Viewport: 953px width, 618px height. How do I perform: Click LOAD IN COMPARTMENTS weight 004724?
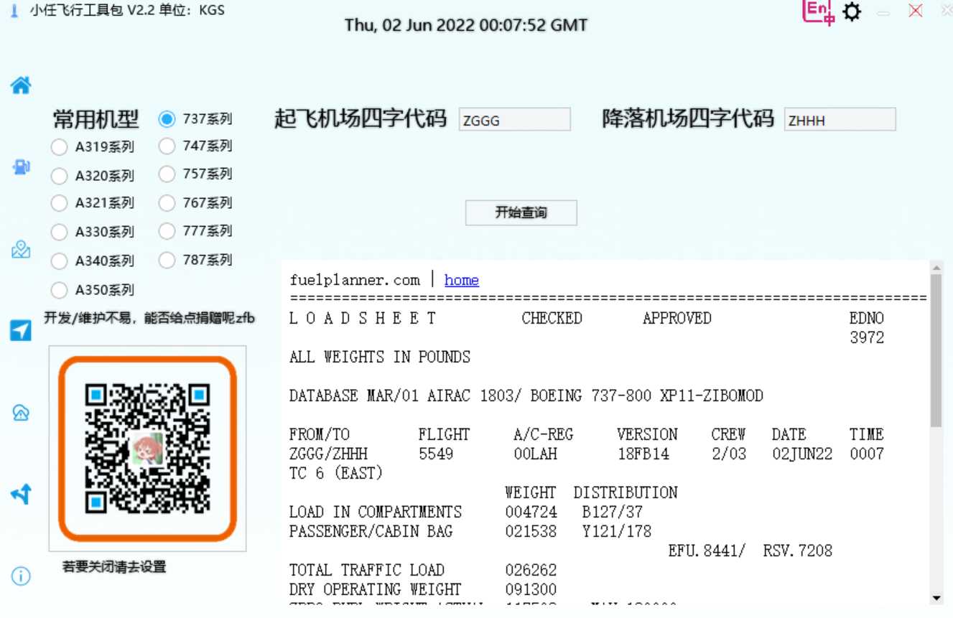coord(531,512)
